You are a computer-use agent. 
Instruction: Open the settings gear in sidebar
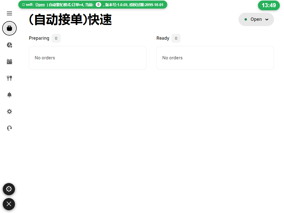point(9,111)
